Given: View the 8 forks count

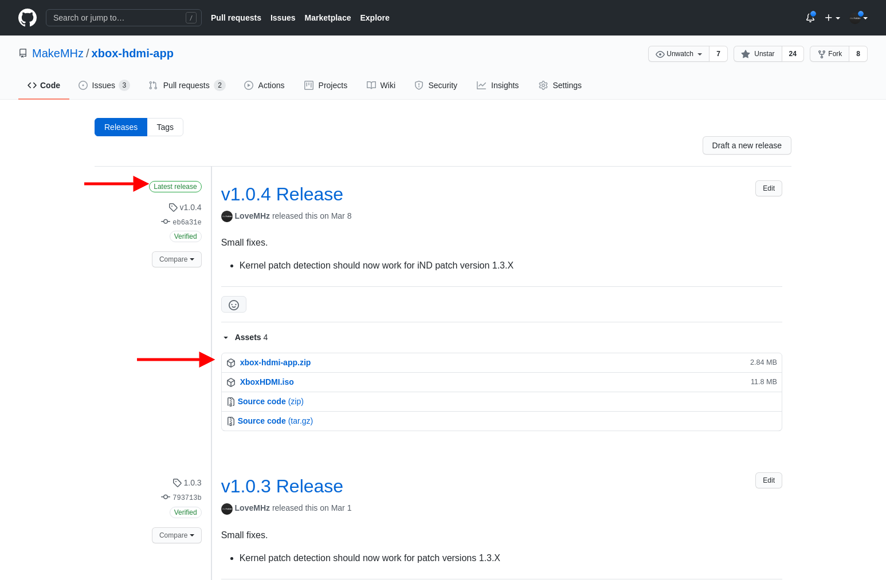Looking at the screenshot, I should point(858,54).
